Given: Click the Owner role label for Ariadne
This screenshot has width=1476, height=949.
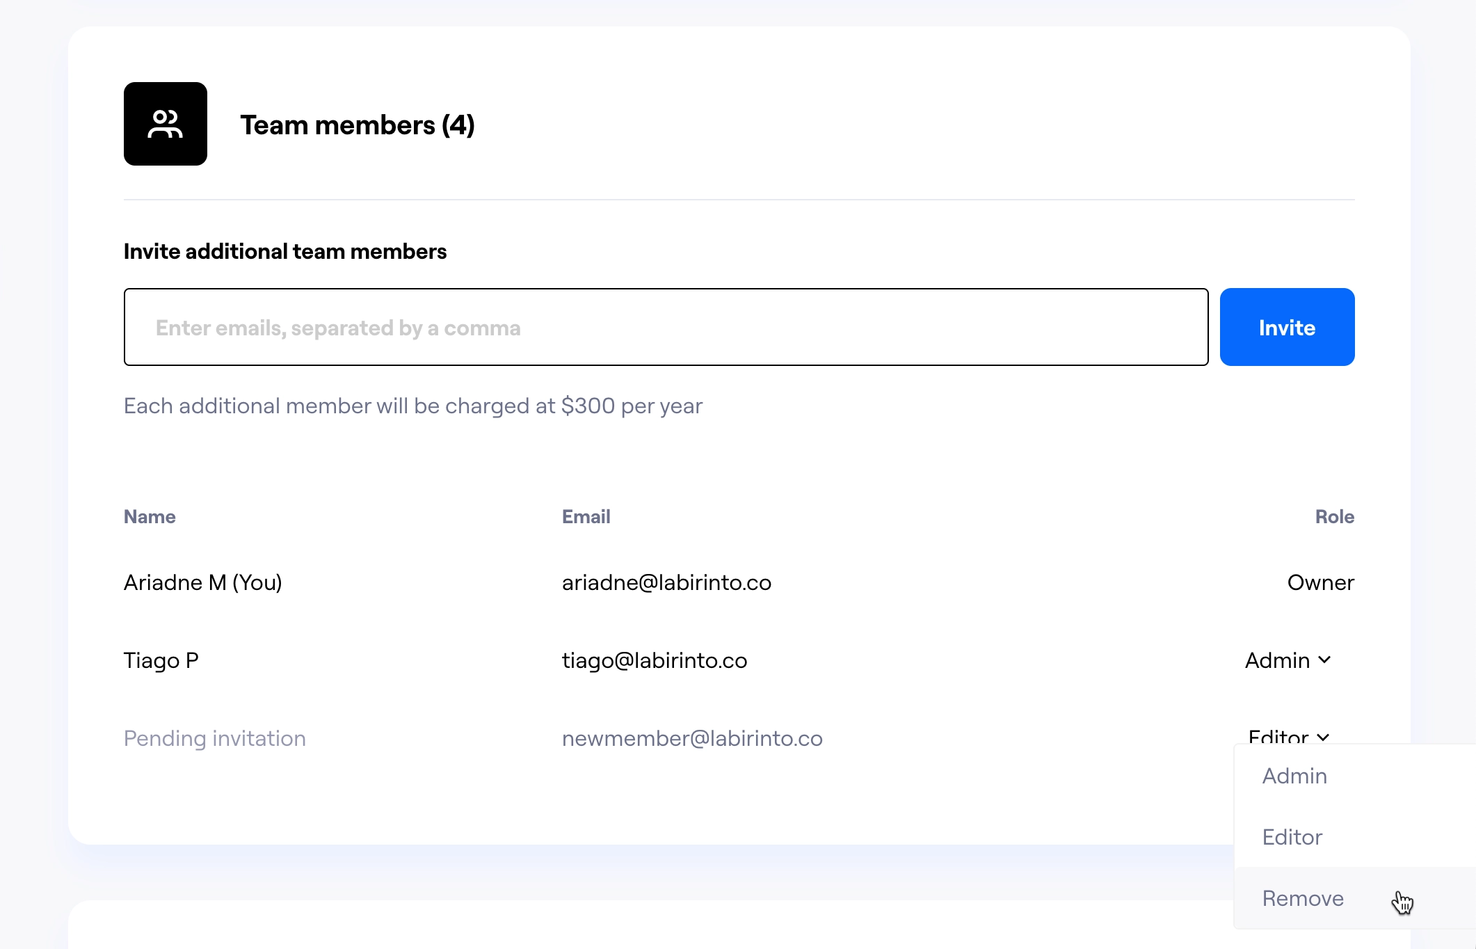Looking at the screenshot, I should coord(1320,583).
